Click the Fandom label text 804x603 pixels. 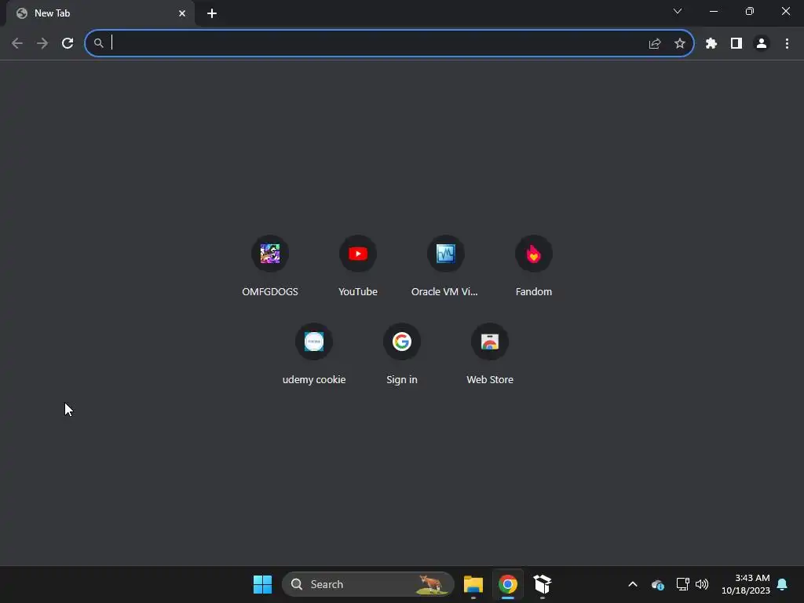pyautogui.click(x=534, y=292)
